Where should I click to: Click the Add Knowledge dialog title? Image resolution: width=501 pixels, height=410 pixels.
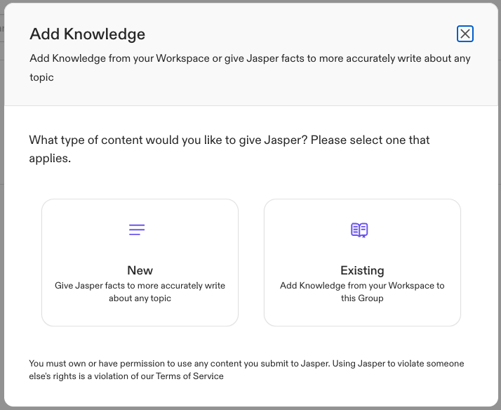(88, 34)
